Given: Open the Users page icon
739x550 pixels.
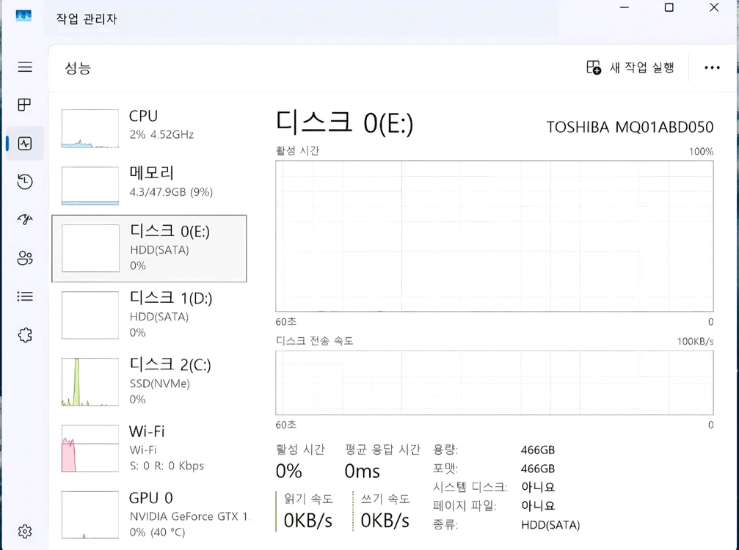Looking at the screenshot, I should tap(25, 258).
